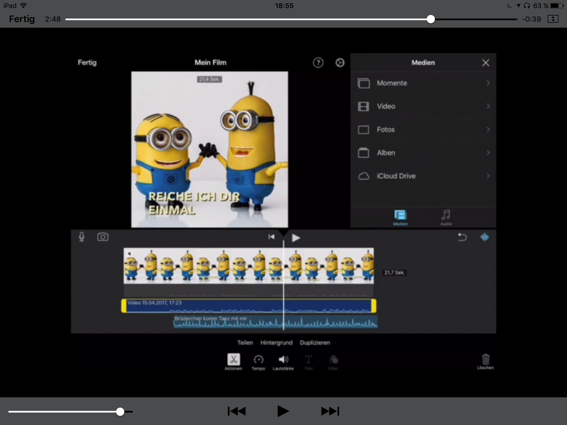The image size is (567, 425).
Task: Switch to the Medien tab
Action: click(400, 217)
